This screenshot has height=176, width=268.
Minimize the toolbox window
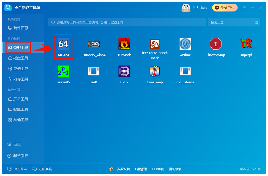point(252,8)
